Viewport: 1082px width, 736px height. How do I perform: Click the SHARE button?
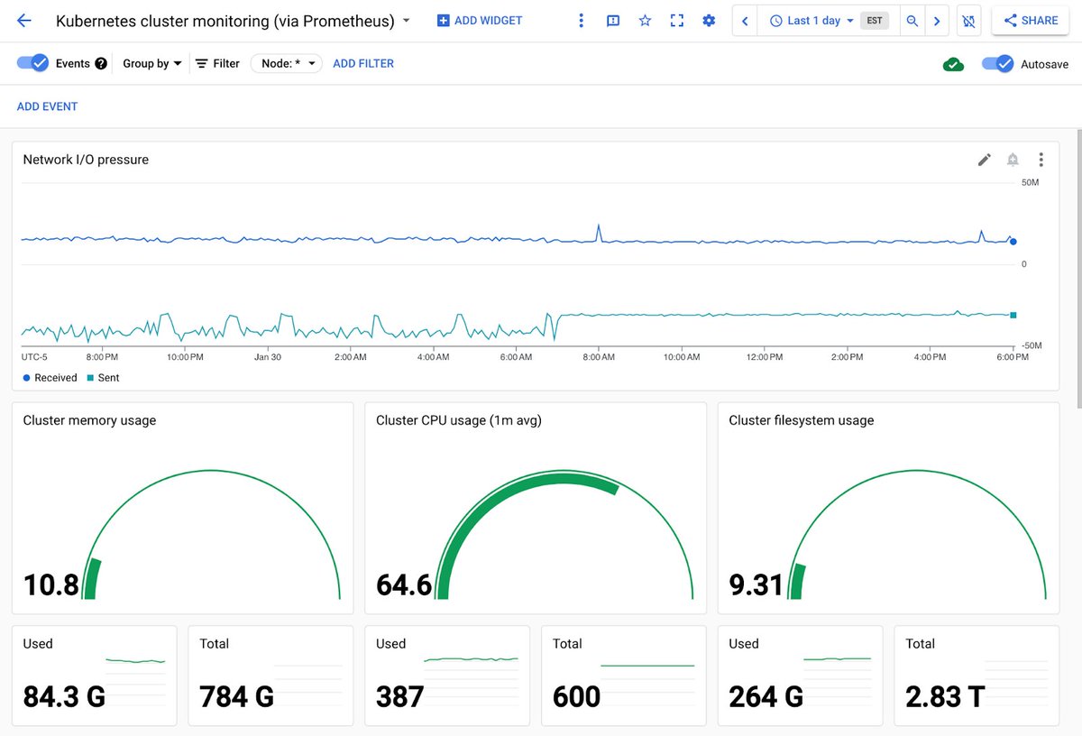[x=1031, y=21]
